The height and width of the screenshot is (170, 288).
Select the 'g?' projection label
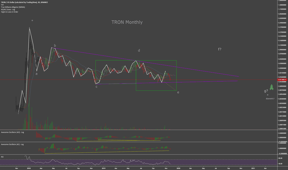(x=266, y=91)
